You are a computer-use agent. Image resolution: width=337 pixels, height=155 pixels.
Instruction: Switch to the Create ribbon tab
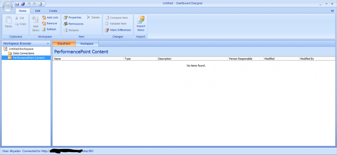point(53,11)
